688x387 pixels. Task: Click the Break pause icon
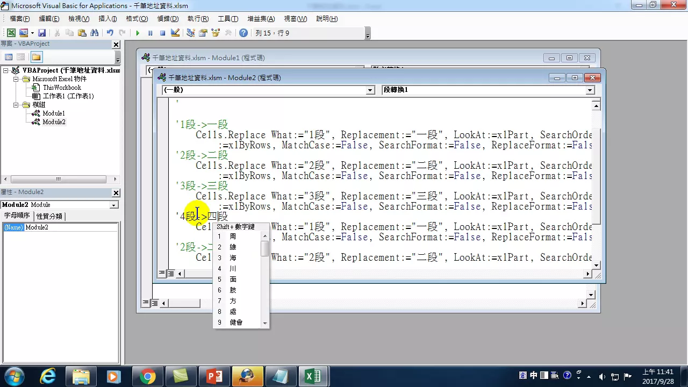pyautogui.click(x=150, y=33)
